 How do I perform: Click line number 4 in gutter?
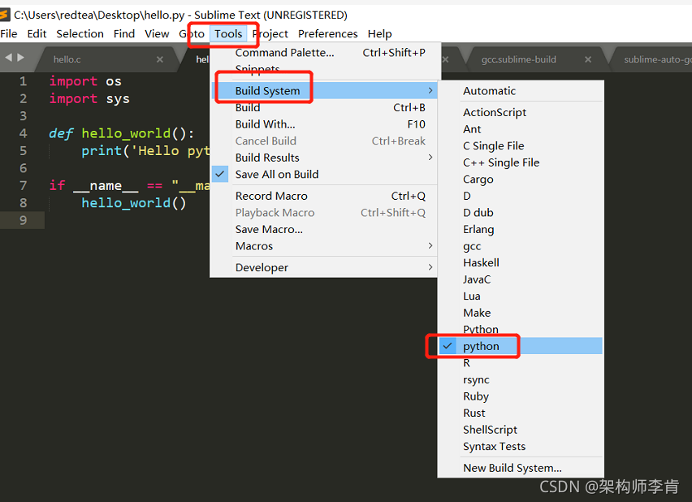pyautogui.click(x=23, y=133)
